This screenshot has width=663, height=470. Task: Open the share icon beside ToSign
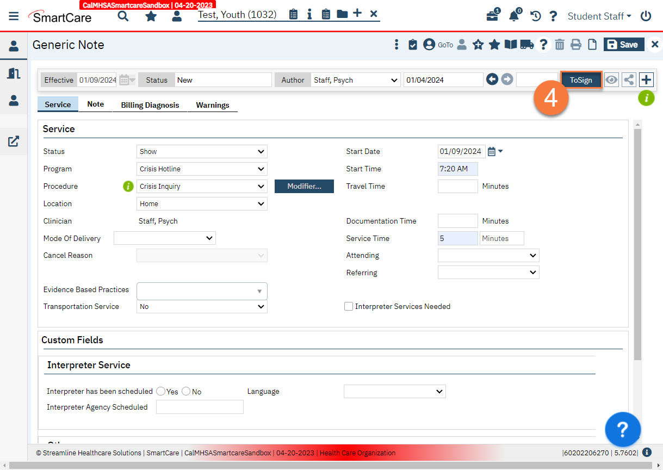pyautogui.click(x=629, y=80)
